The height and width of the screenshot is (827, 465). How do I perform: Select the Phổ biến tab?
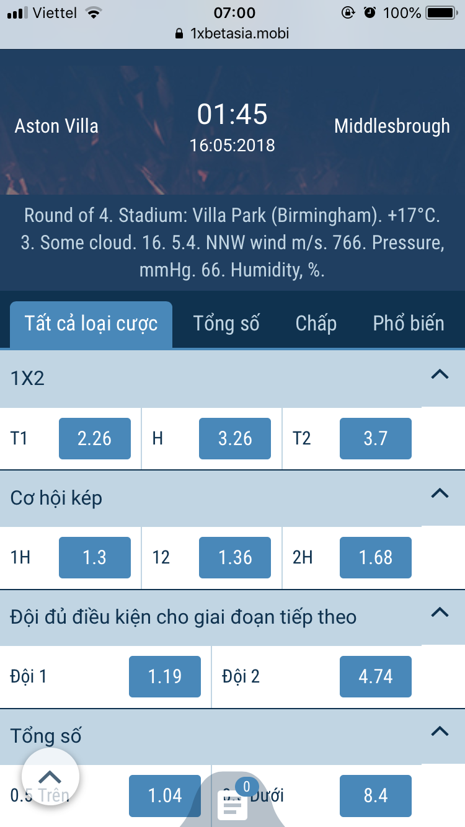point(409,324)
